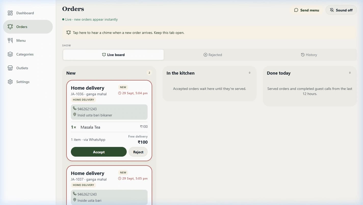Viewport: 363px width, 205px height.
Task: Open Outlets in the sidebar
Action: point(28,68)
